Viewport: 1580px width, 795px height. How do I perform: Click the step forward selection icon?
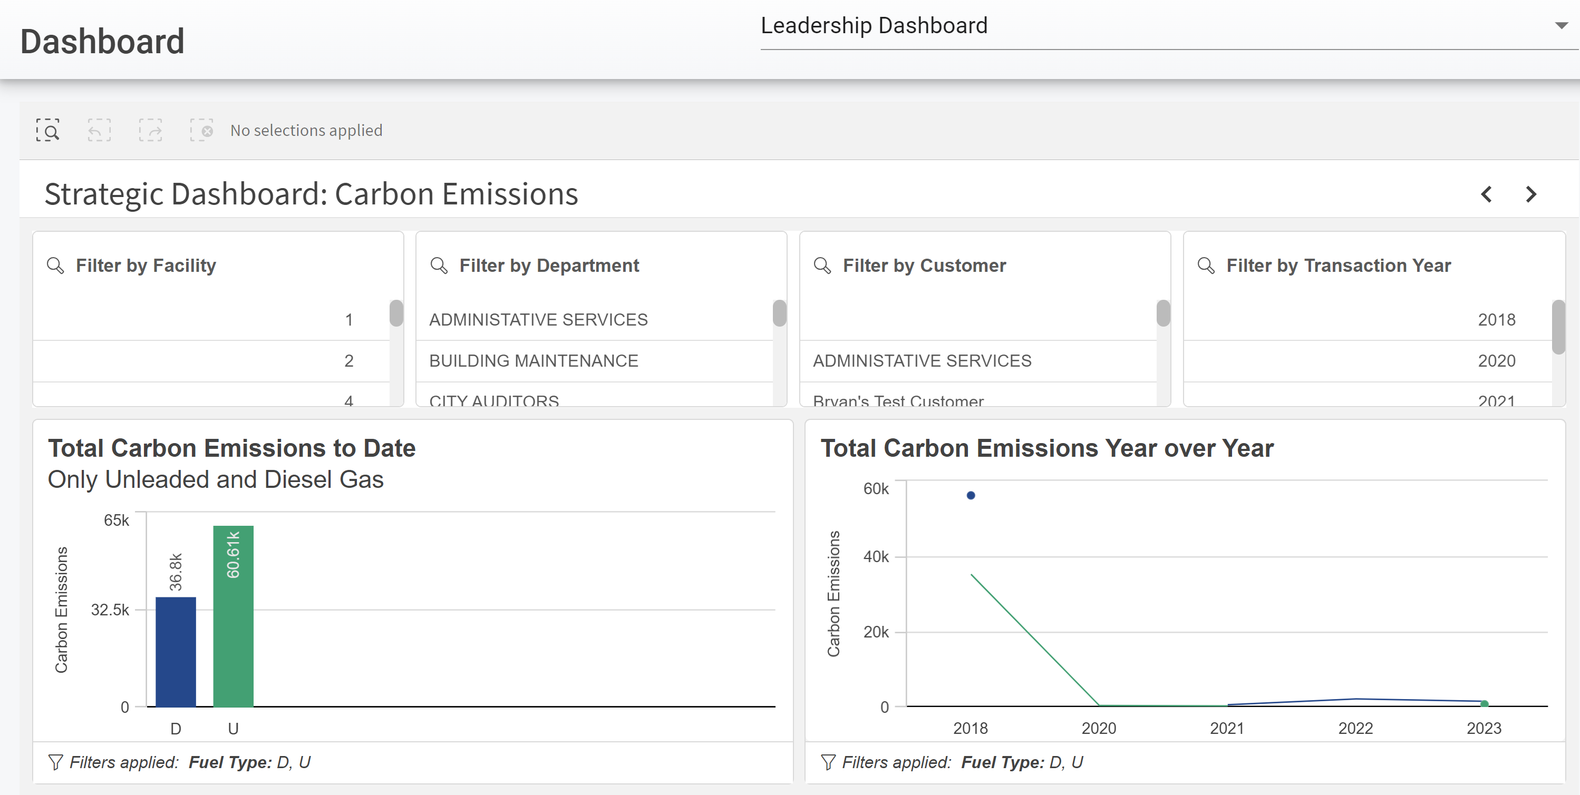point(150,130)
